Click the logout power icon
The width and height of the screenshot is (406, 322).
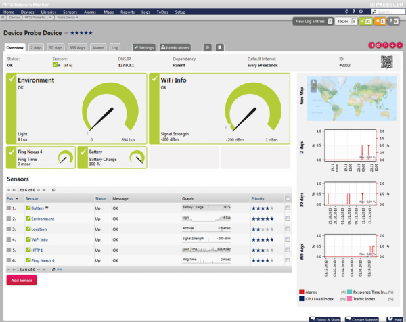click(361, 11)
